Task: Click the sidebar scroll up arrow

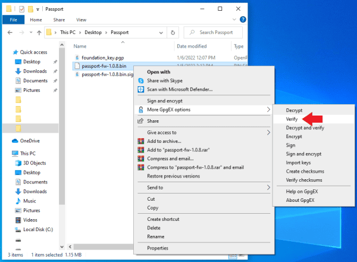Action: click(62, 45)
